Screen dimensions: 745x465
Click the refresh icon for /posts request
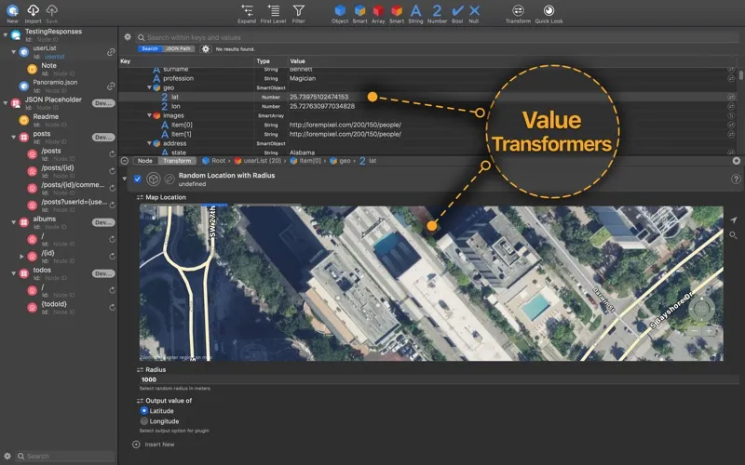coord(112,154)
